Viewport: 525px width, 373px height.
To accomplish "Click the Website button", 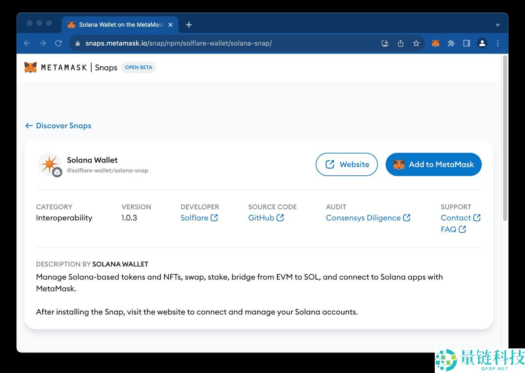I will pyautogui.click(x=346, y=164).
